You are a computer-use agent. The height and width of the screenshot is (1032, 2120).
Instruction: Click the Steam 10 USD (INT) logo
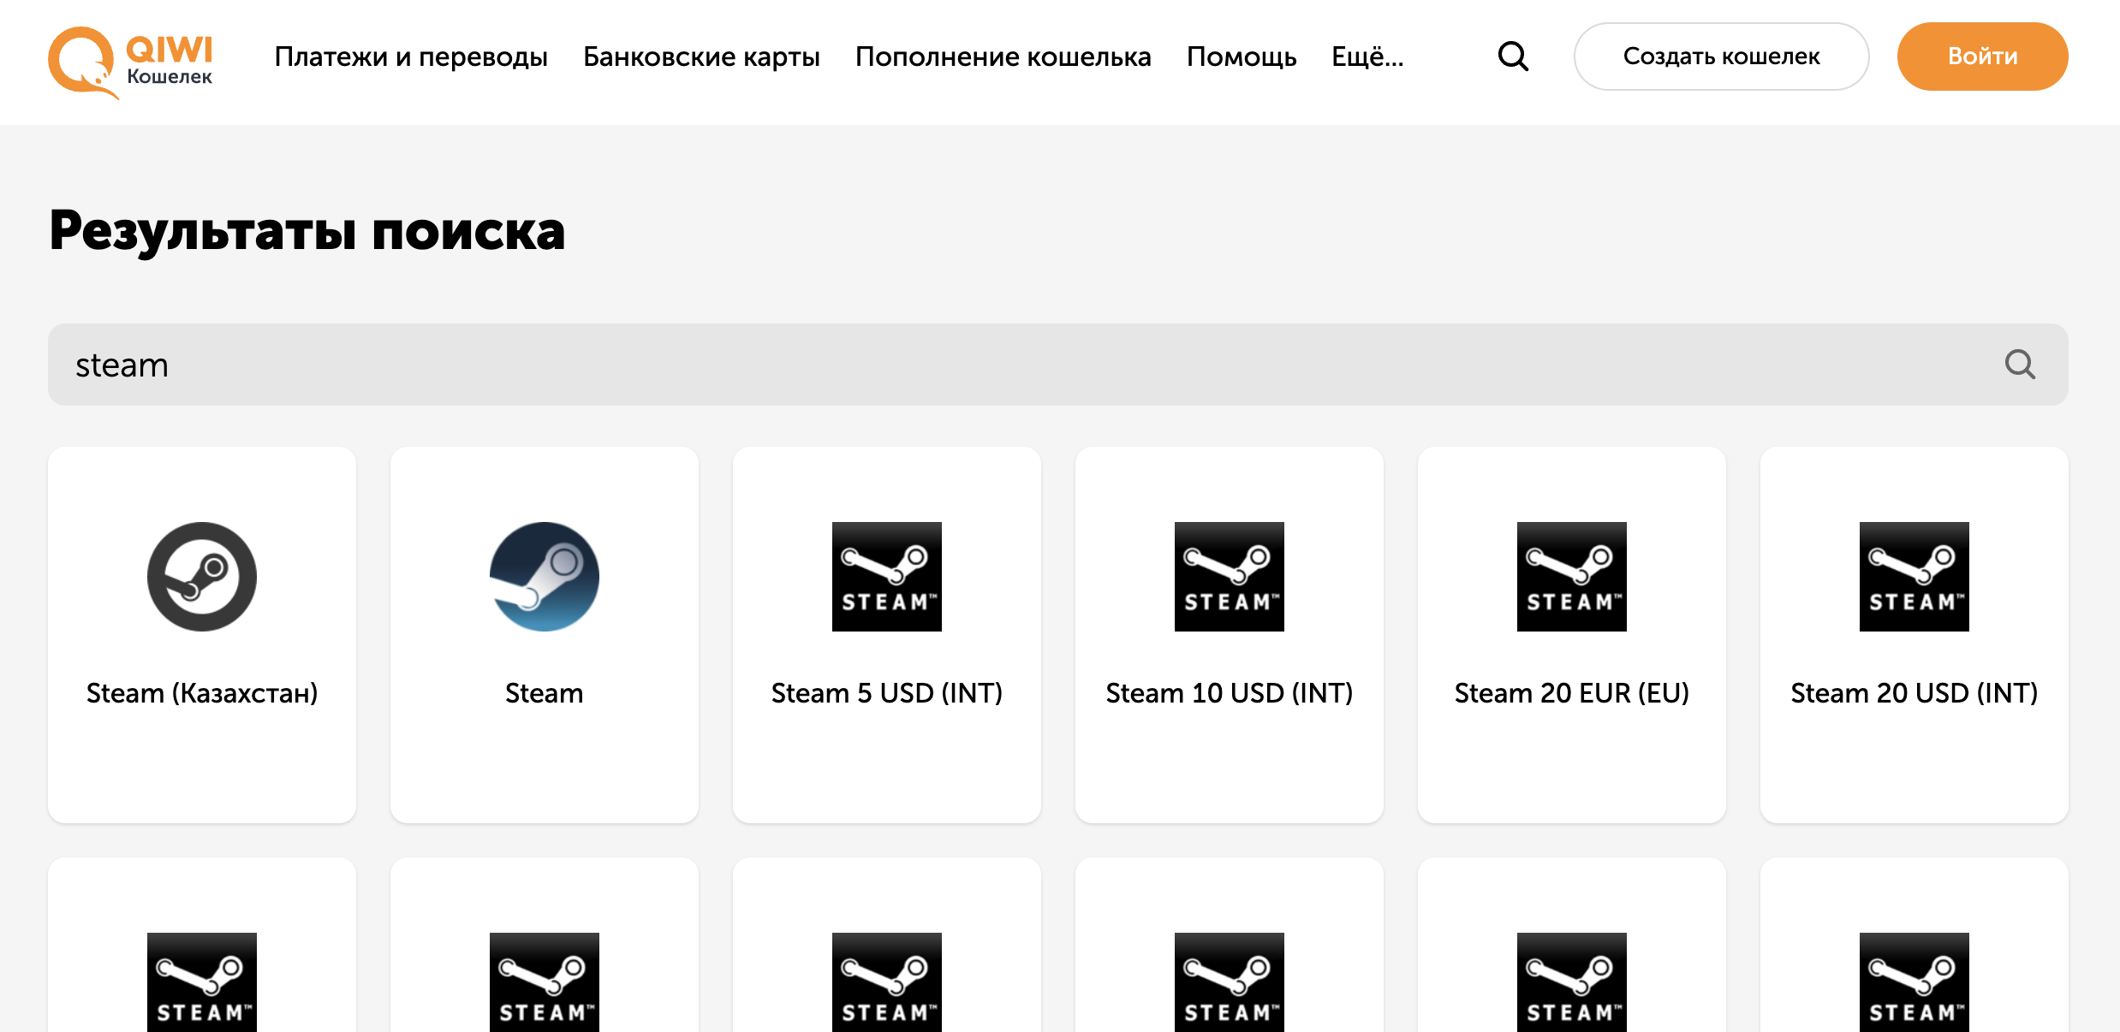tap(1230, 577)
